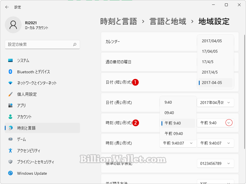Click the back arrow in the title bar

pos(7,7)
